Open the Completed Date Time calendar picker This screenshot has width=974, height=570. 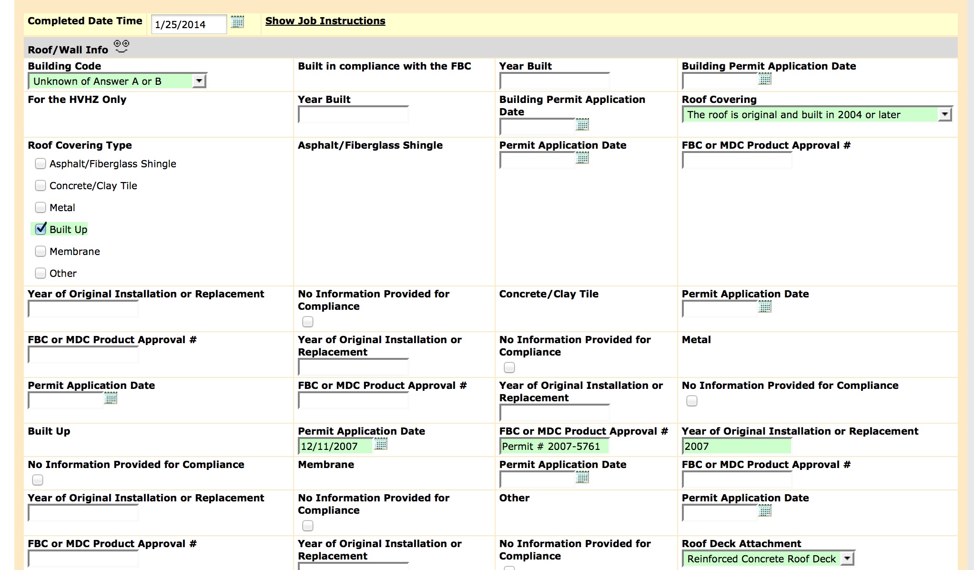237,22
